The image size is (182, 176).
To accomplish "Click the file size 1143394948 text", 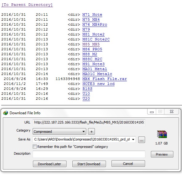I will pyautogui.click(x=68, y=79).
